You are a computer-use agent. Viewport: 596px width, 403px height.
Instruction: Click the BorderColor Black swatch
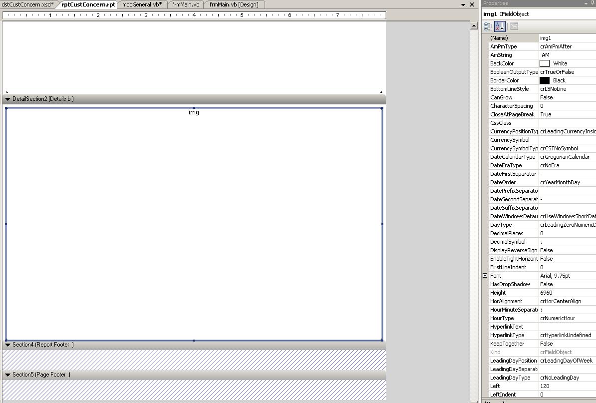point(545,80)
